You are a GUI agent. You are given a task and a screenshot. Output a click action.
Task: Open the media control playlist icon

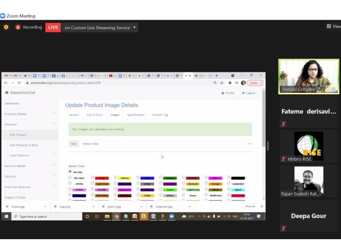[237, 83]
